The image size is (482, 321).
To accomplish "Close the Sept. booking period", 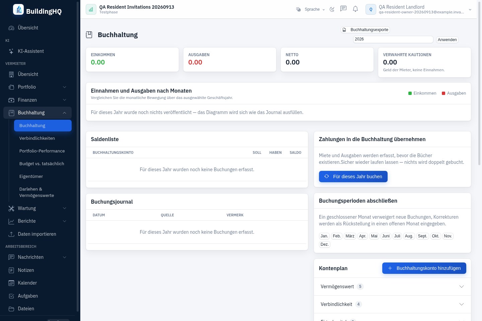I will tap(422, 236).
